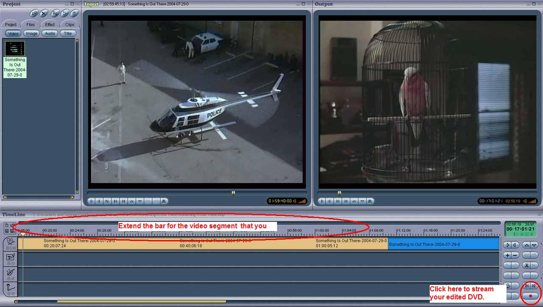This screenshot has width=543, height=307.
Task: Select the title track T icon
Action: tap(10, 257)
